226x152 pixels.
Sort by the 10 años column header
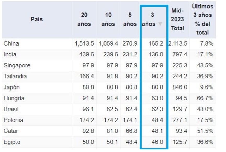click(108, 20)
